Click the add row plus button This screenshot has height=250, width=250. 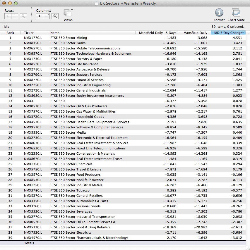pos(8,16)
